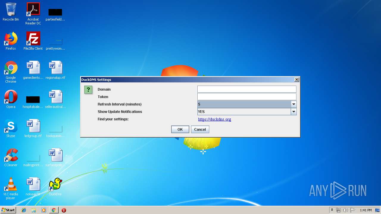This screenshot has height=214, width=381.
Task: Open Show Update Notifications dropdown arrow
Action: pos(294,111)
